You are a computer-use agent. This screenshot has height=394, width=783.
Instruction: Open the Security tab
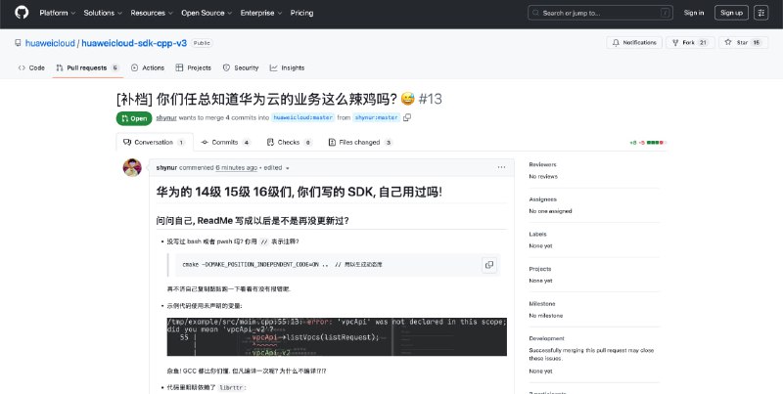(x=241, y=67)
